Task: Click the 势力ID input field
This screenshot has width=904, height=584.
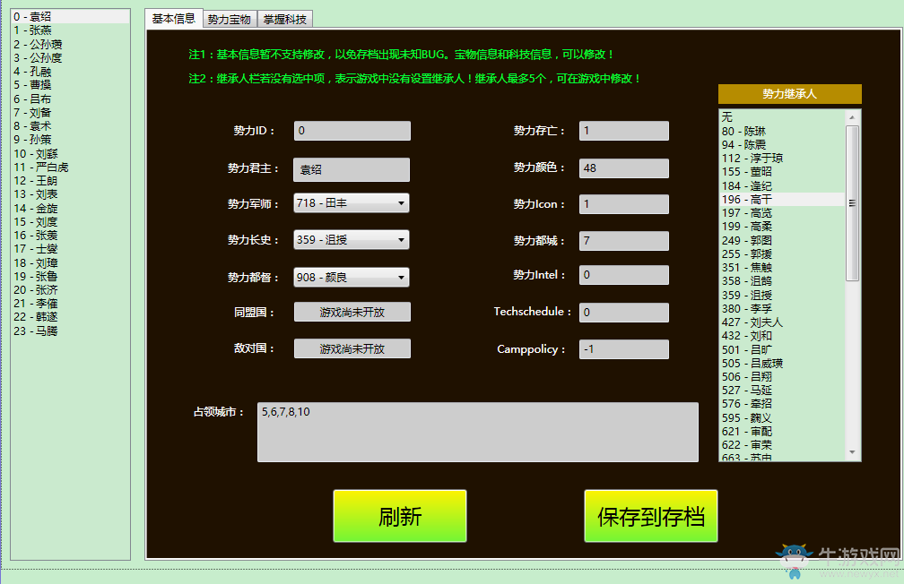Action: (x=352, y=131)
